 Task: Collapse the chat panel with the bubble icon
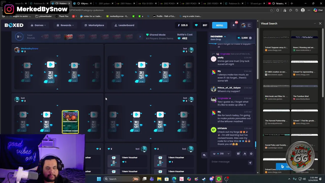tap(204, 155)
